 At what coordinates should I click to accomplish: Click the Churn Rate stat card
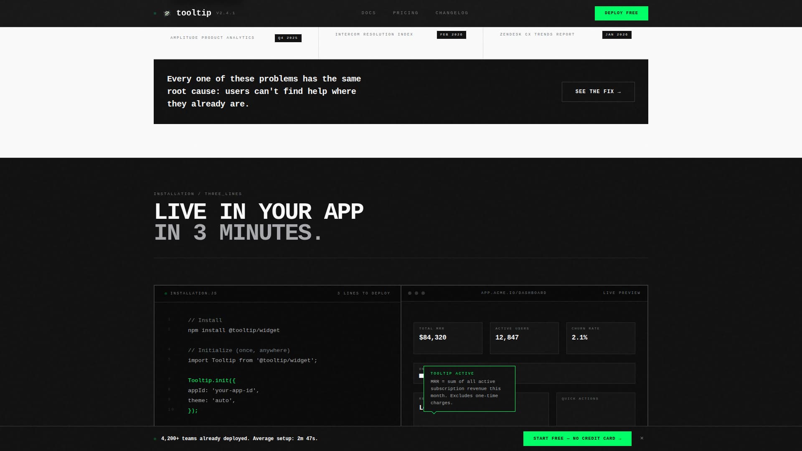point(600,338)
